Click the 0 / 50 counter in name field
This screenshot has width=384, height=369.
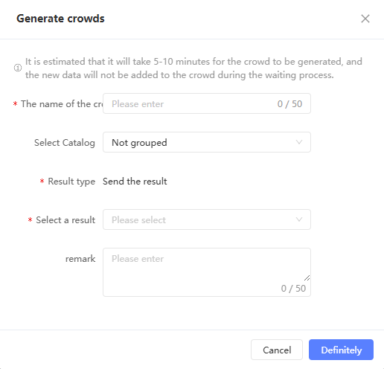click(289, 104)
